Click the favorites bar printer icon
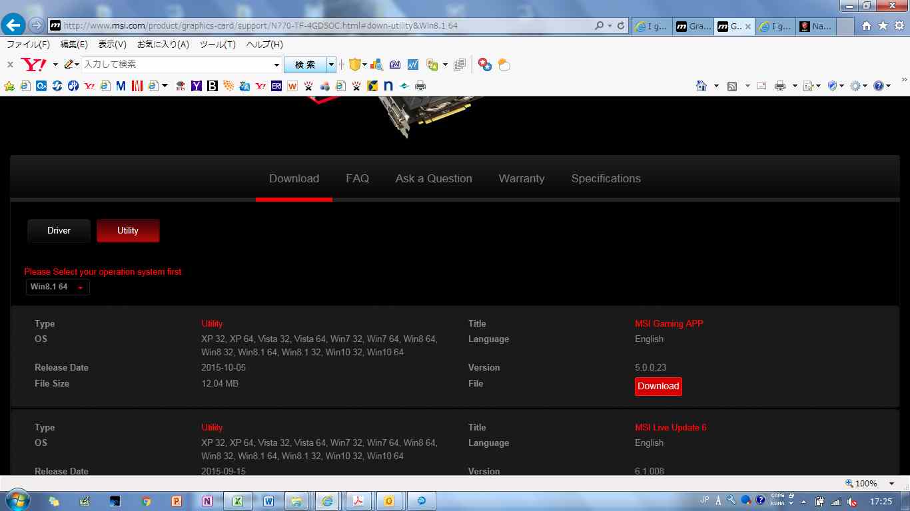The width and height of the screenshot is (910, 511). 420,86
